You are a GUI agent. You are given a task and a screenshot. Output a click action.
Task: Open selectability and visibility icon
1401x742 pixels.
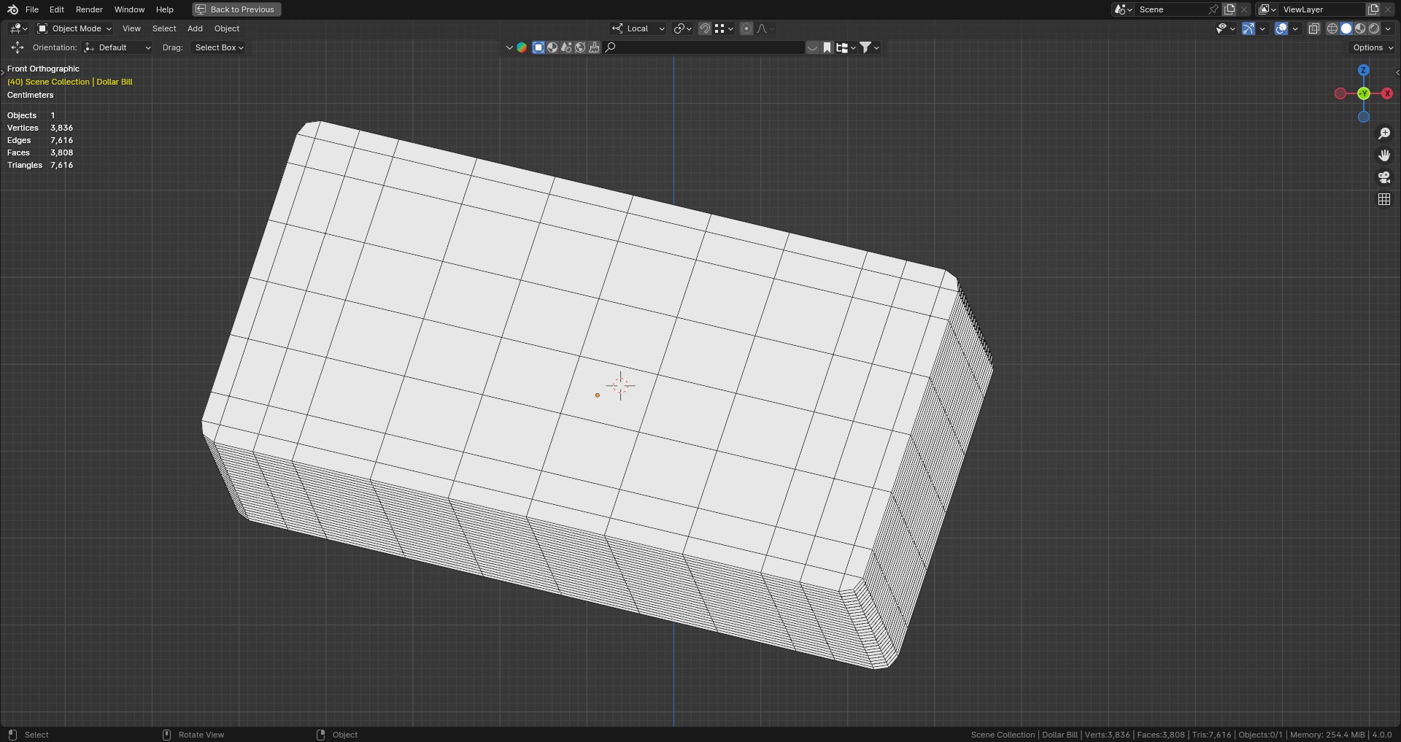[x=1225, y=28]
